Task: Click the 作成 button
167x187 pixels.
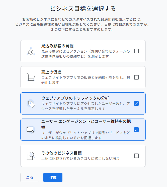Action: tap(53, 177)
